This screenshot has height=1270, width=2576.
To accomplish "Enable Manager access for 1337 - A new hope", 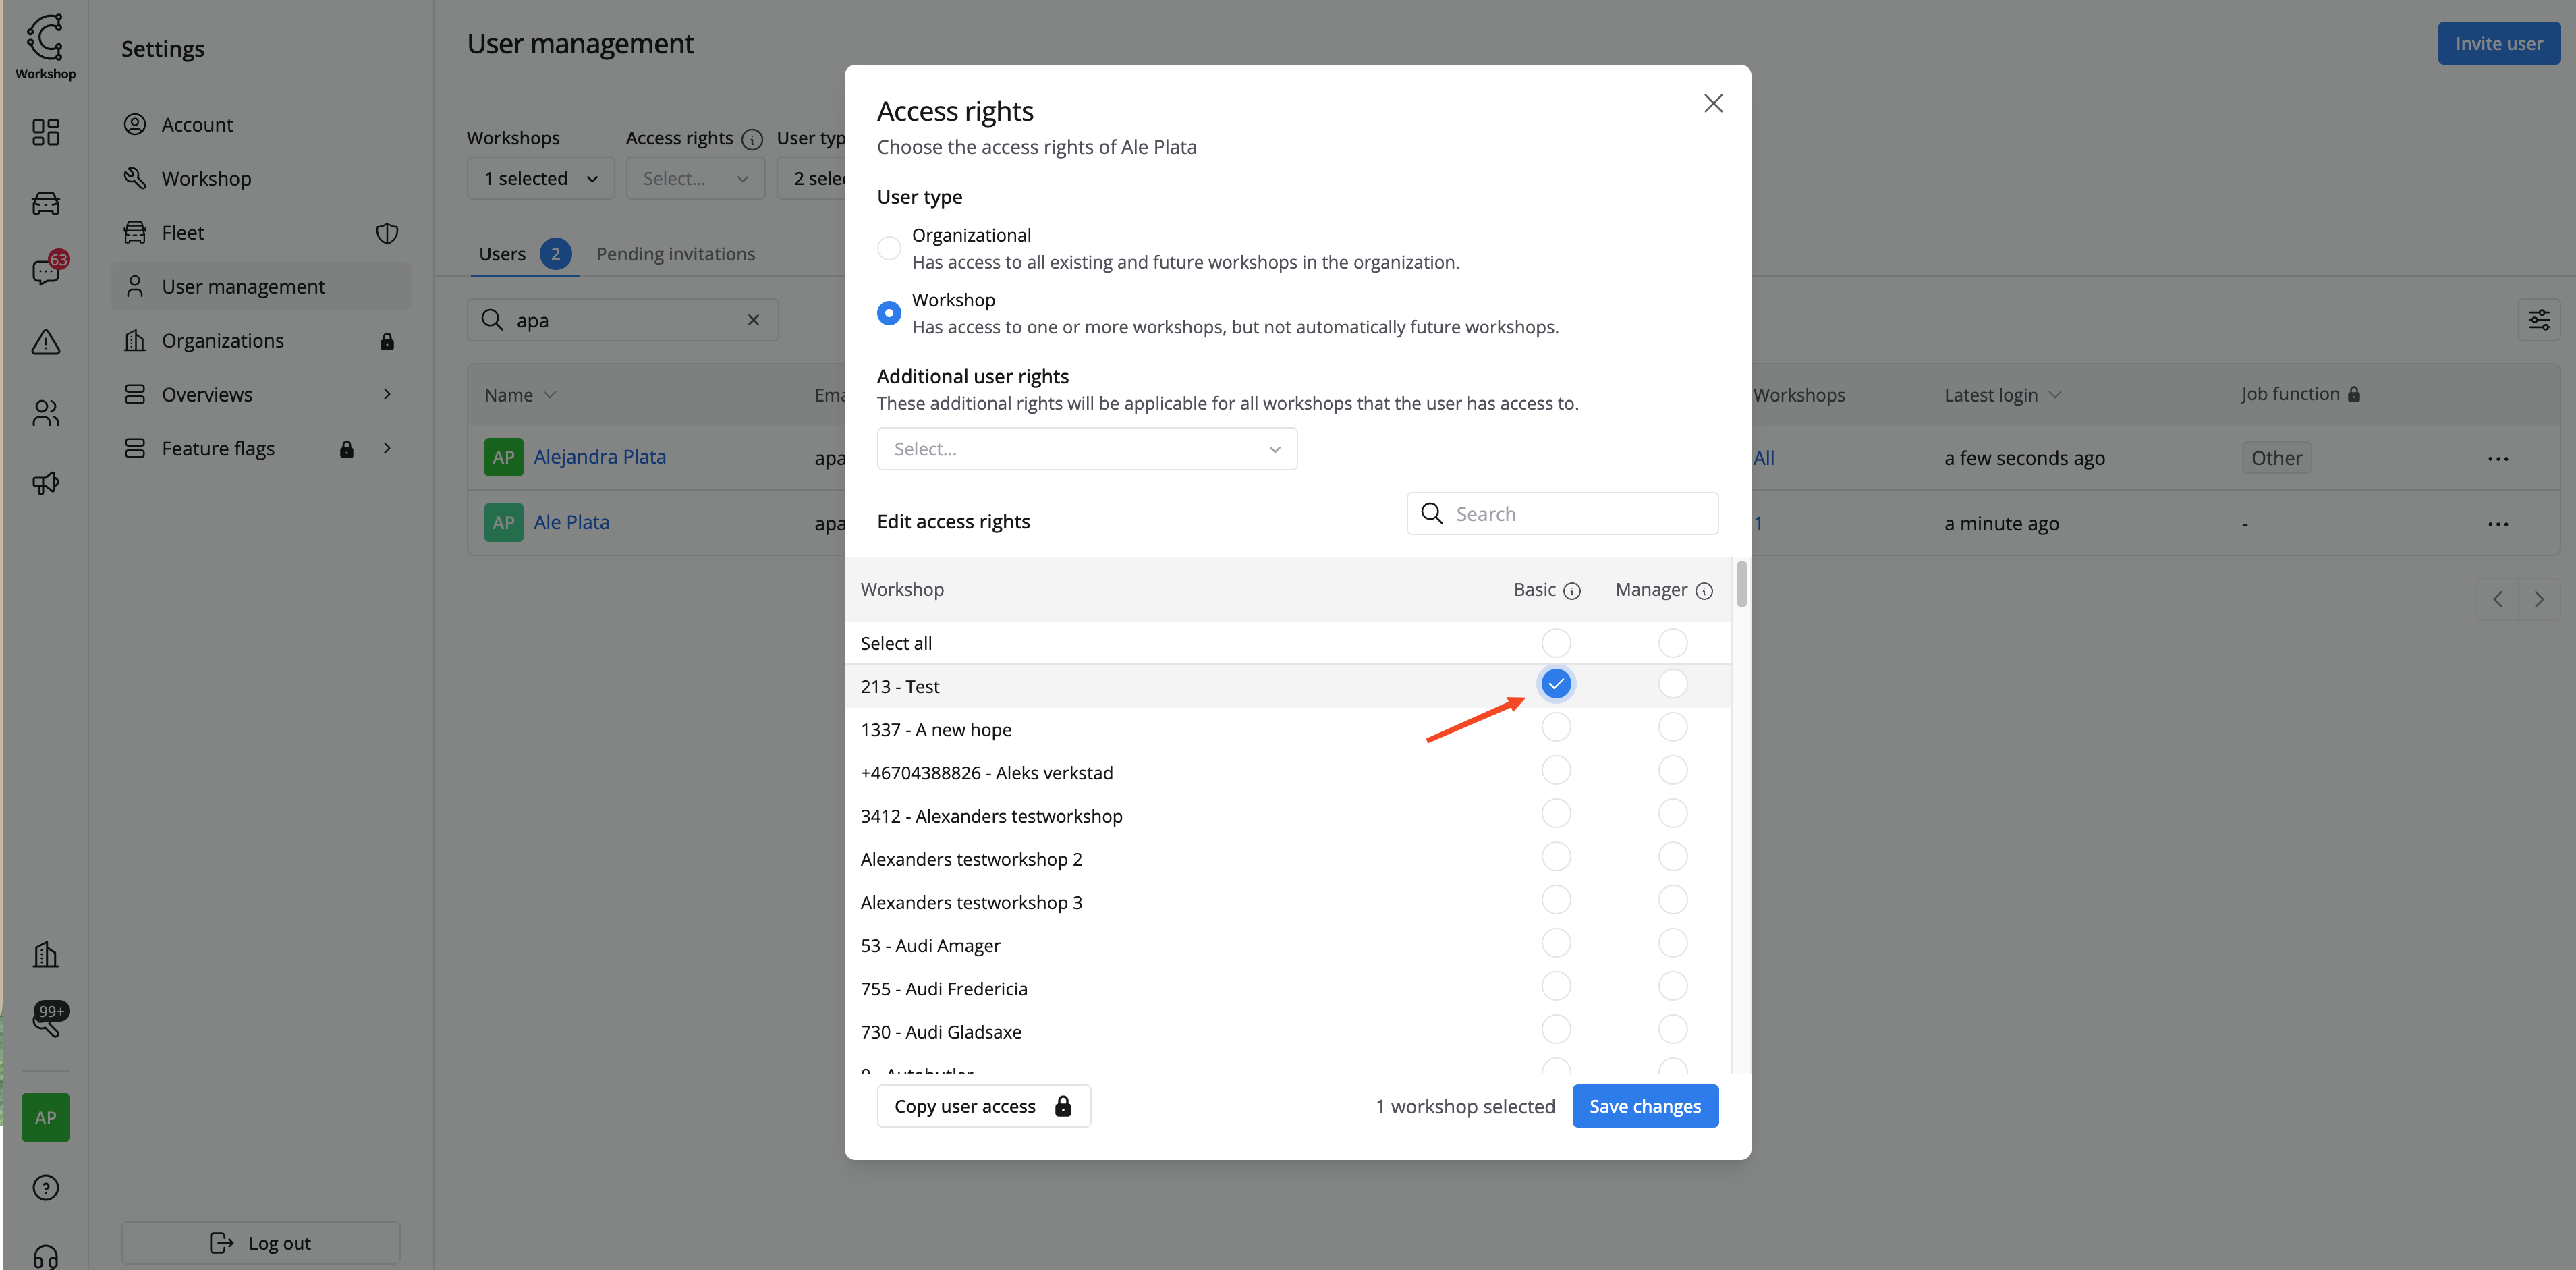I will click(1672, 728).
